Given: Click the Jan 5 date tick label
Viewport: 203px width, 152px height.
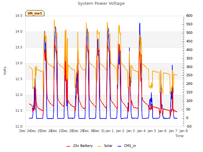Looking at the screenshot, I should (152, 131).
